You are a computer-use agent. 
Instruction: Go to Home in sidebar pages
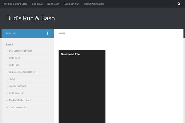12,79
